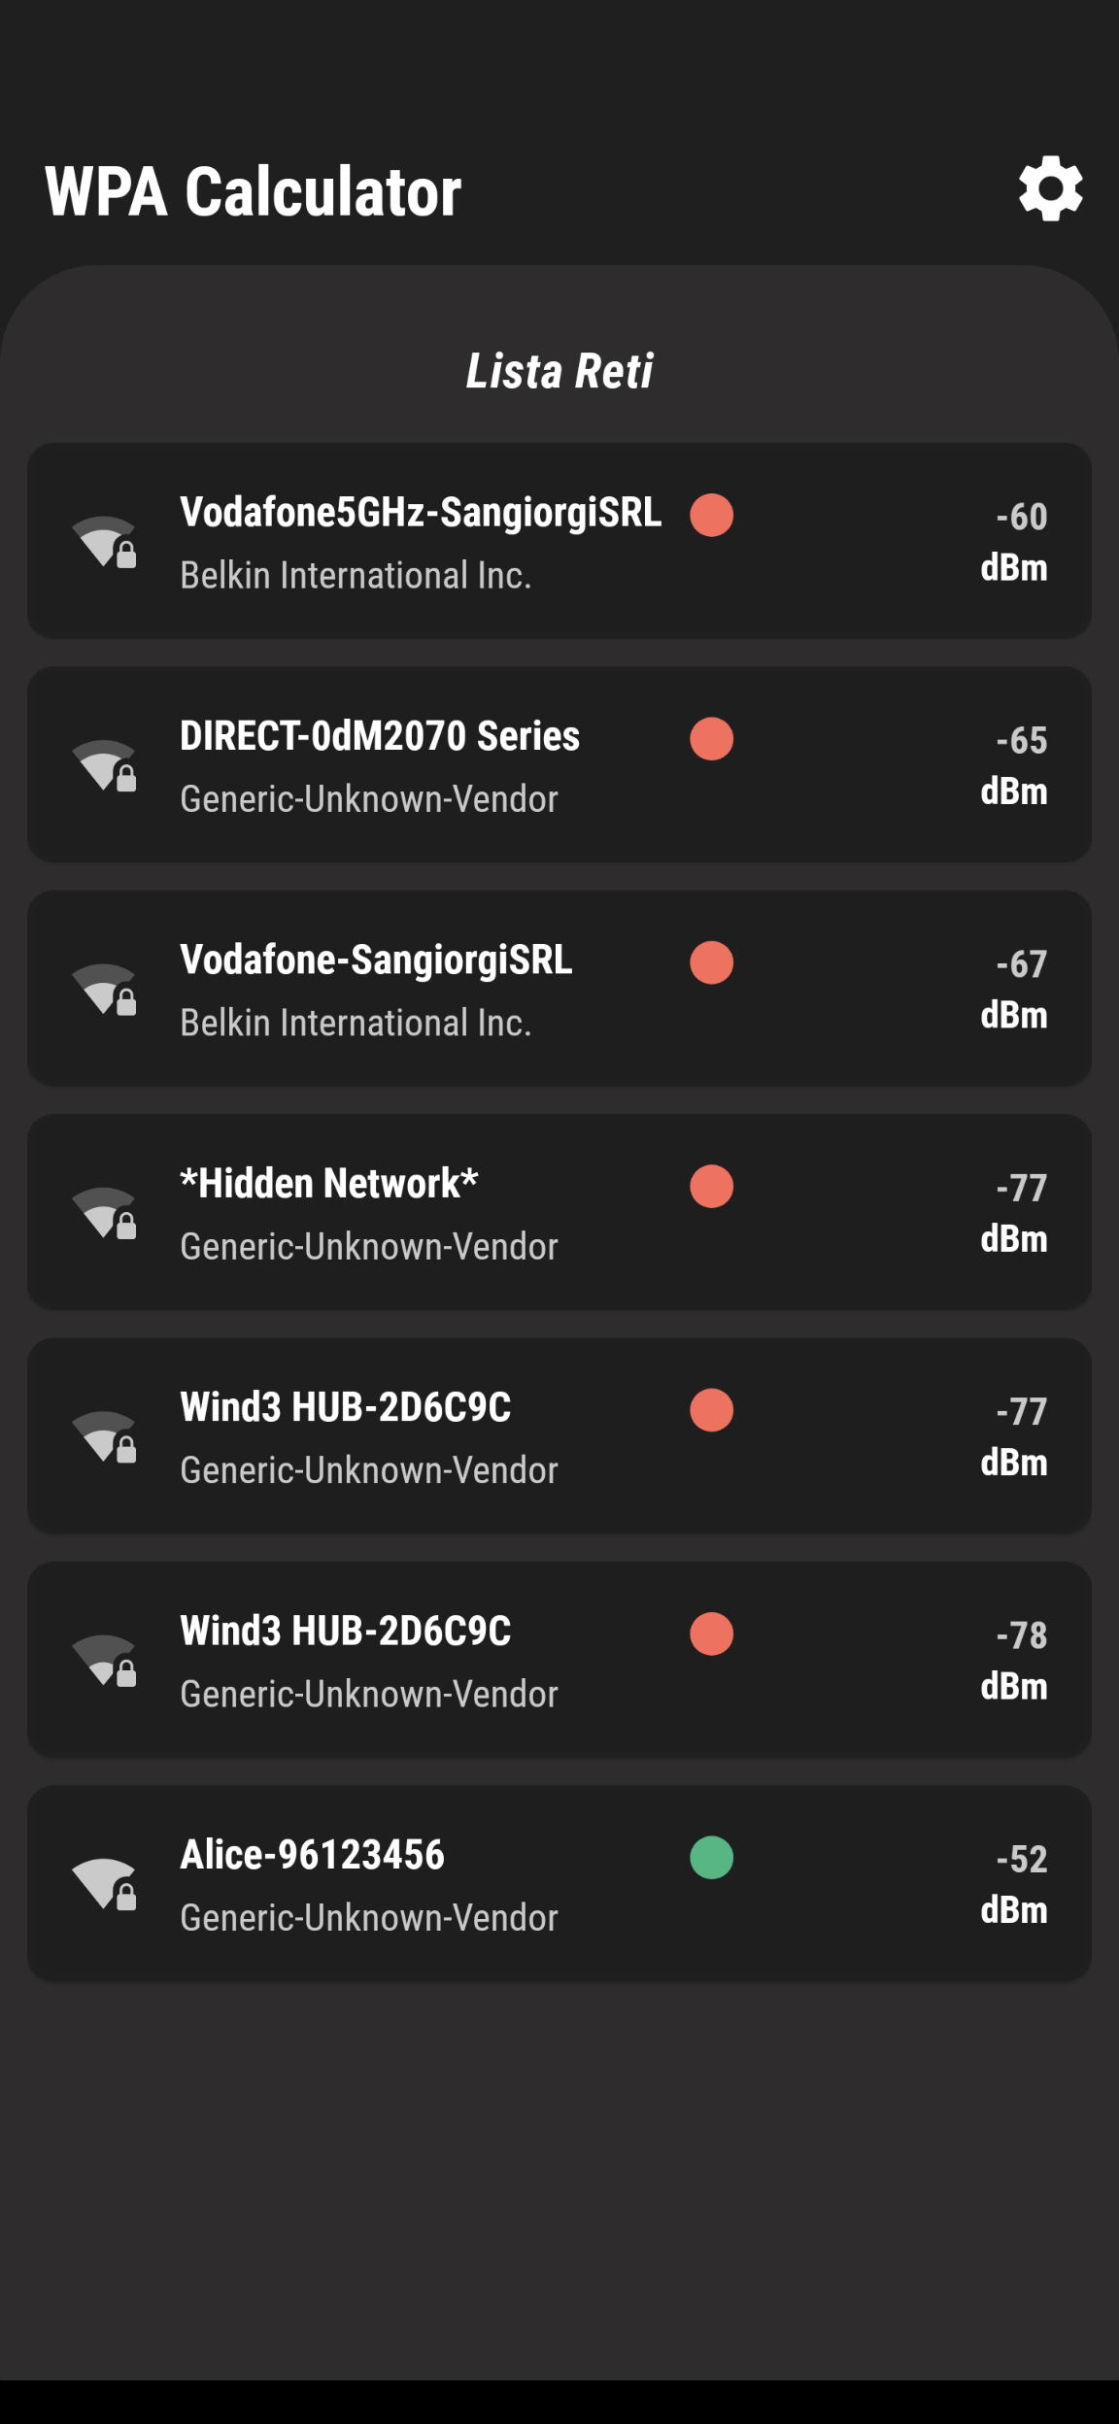Viewport: 1119px width, 2424px height.
Task: Tap Wi-Fi icon of the -78 dBm Wind3 network
Action: click(x=104, y=1660)
